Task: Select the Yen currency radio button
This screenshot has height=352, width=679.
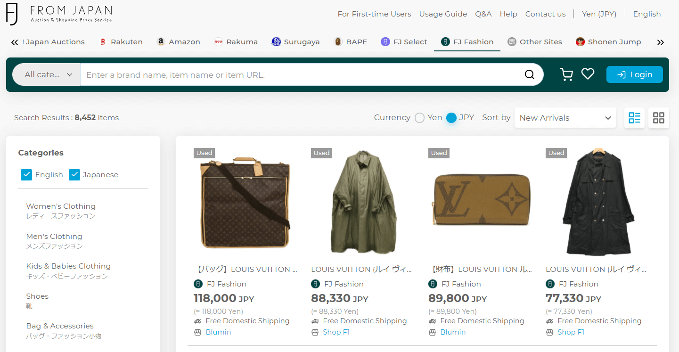Action: [x=419, y=118]
